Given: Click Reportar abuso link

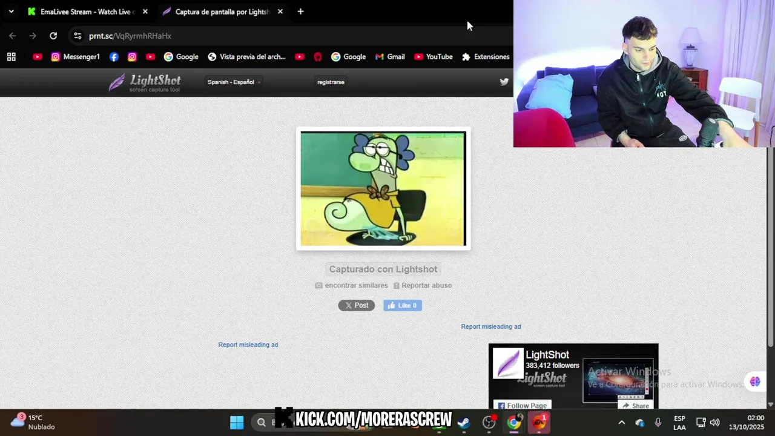Looking at the screenshot, I should coord(422,285).
